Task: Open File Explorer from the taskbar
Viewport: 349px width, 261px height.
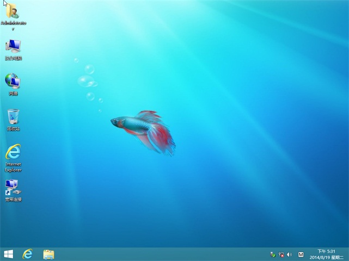Action: tap(48, 254)
